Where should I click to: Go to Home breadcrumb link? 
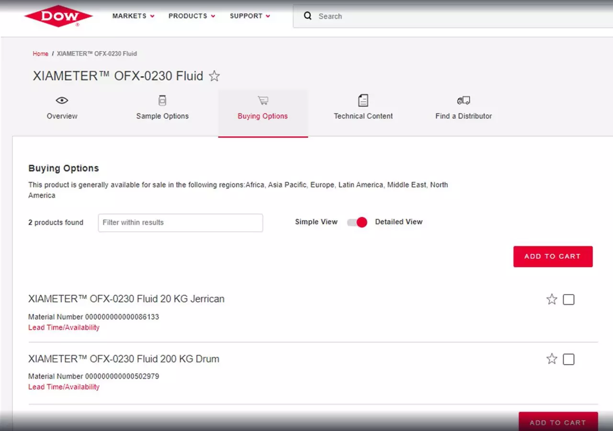(40, 54)
